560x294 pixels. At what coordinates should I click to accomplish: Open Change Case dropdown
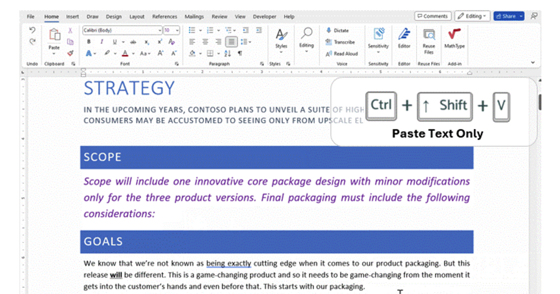coord(145,54)
